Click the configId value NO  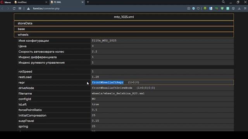162,99
